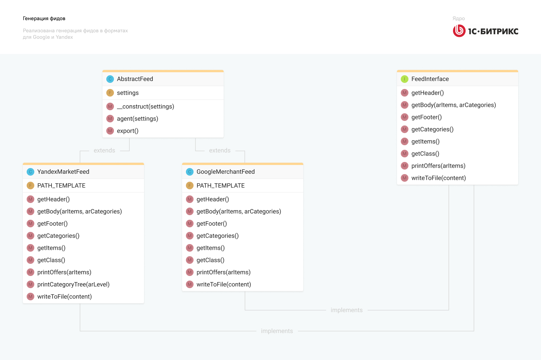Select the AbstractFeed class title
Image resolution: width=541 pixels, height=360 pixels.
click(x=135, y=79)
